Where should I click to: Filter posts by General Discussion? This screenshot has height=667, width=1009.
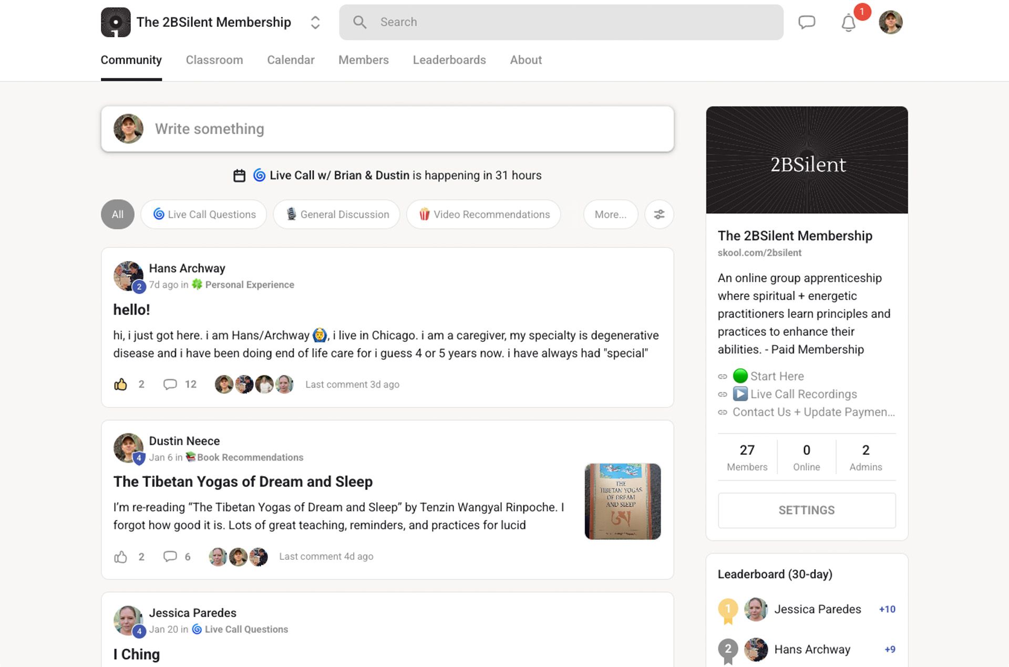(337, 214)
